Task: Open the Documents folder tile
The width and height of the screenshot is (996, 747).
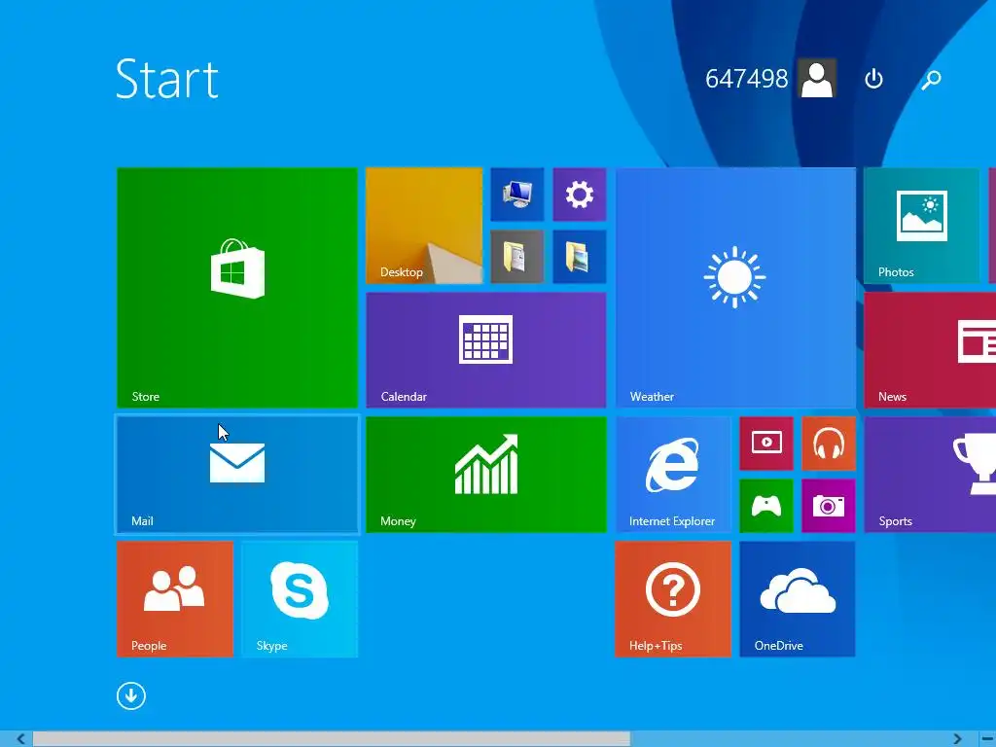Action: 517,256
